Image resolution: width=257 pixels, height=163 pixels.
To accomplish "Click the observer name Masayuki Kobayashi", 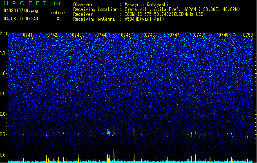I will point(147,4).
